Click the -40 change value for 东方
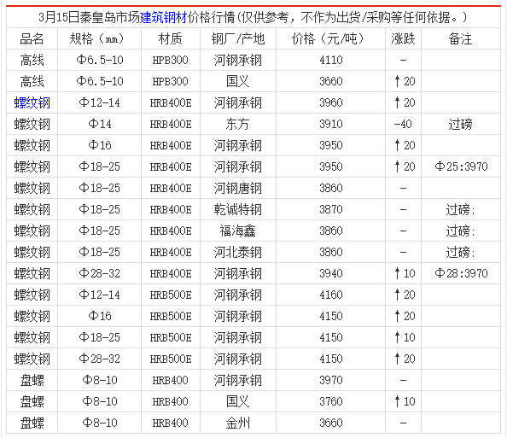The height and width of the screenshot is (438, 507). (403, 124)
